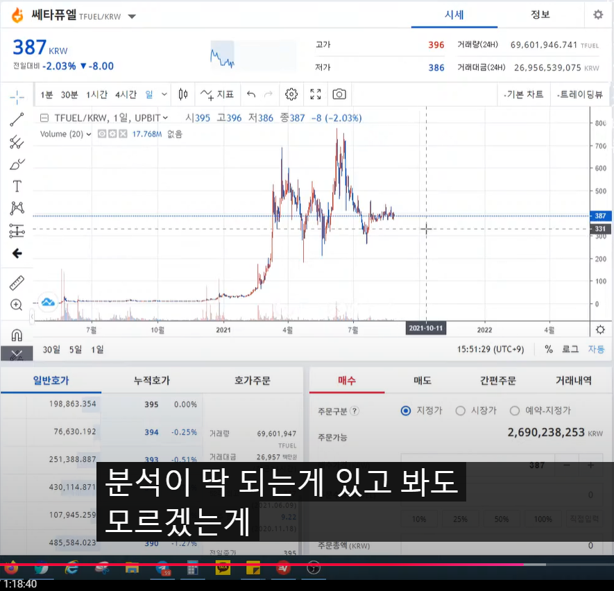Select the 30분 interval
This screenshot has width=614, height=591.
click(x=69, y=95)
